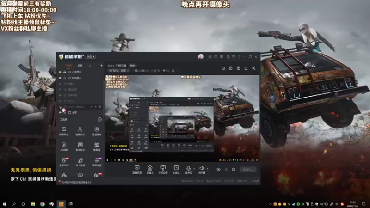The width and height of the screenshot is (370, 208).
Task: Open File Explorer from the taskbar
Action: click(33, 204)
